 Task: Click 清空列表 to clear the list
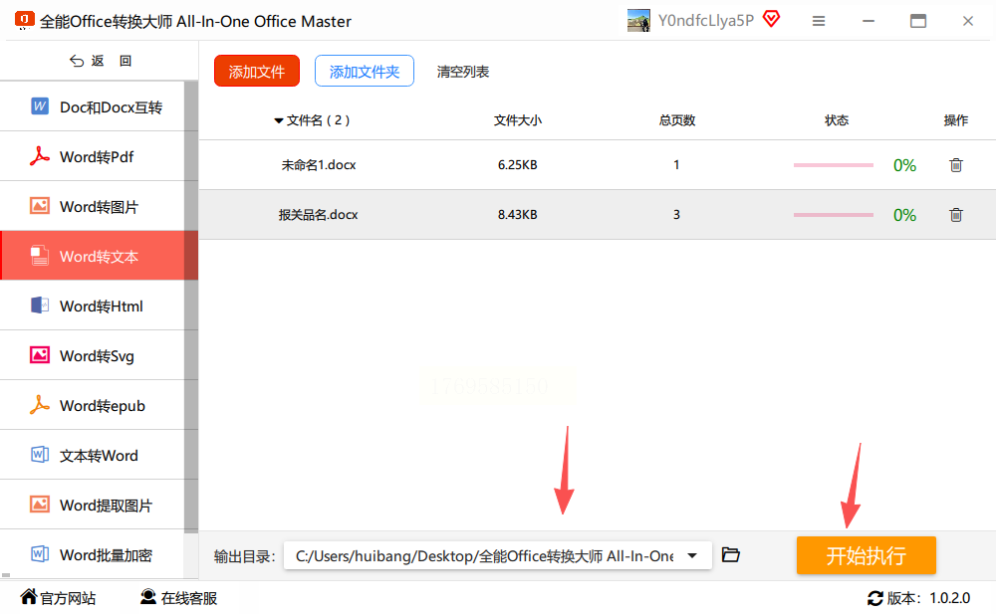[x=463, y=72]
